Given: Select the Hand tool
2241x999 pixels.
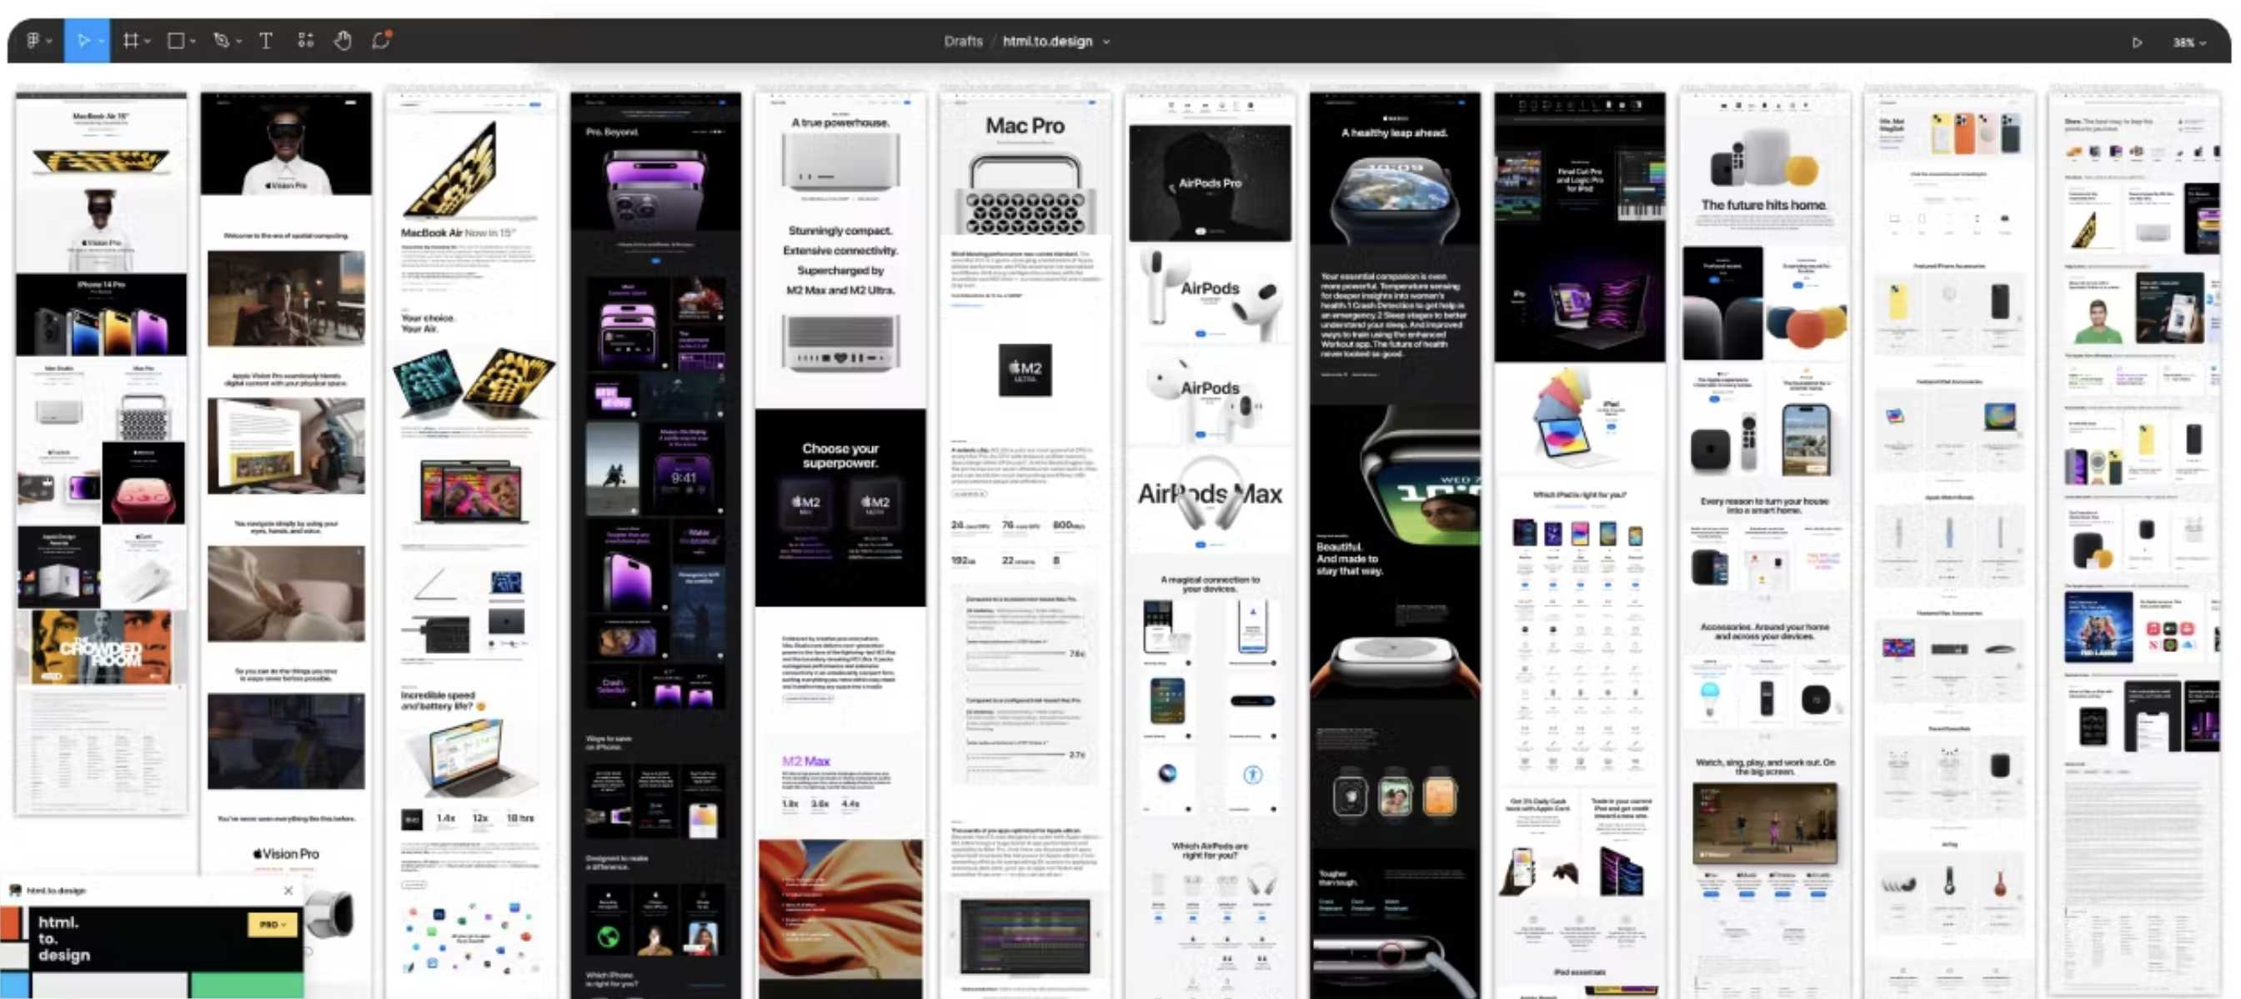Looking at the screenshot, I should (343, 41).
